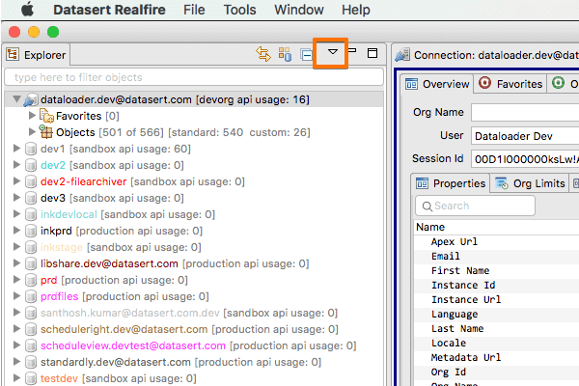Click the connect/sync arrows icon in Explorer toolbar
This screenshot has height=386, width=579.
coord(262,55)
